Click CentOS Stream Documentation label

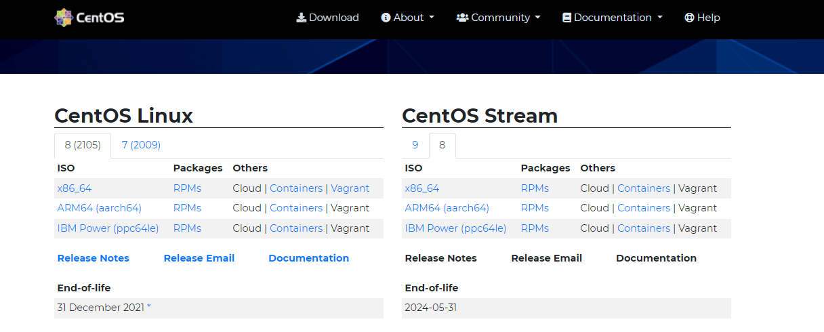[x=657, y=258]
